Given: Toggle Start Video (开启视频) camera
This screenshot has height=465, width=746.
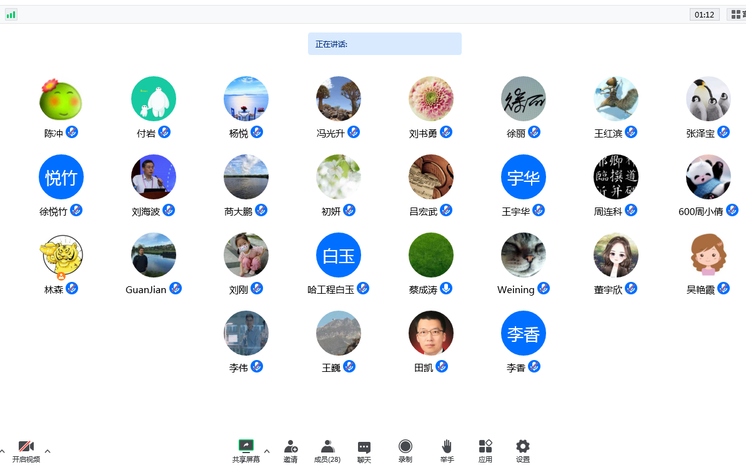Looking at the screenshot, I should click(26, 446).
